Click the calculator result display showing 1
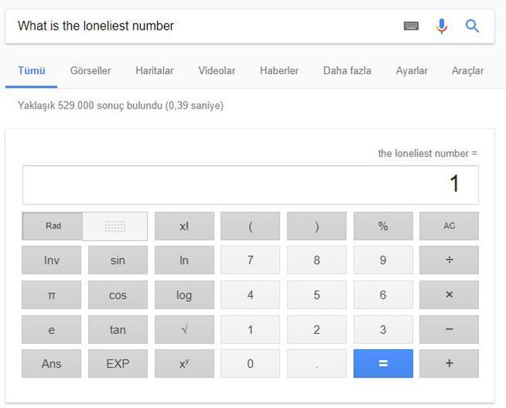 tap(250, 185)
